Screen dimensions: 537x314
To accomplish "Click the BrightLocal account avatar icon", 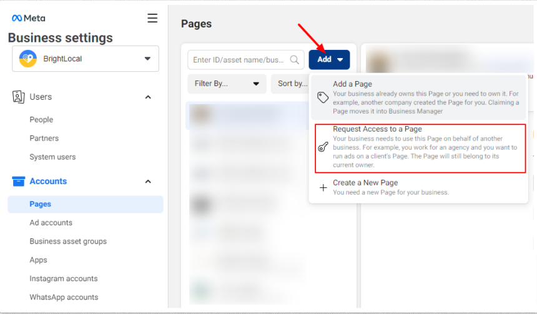I will pos(27,59).
